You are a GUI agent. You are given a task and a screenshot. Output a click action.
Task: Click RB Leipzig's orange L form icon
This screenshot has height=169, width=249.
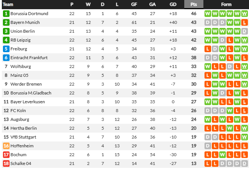click(x=230, y=40)
